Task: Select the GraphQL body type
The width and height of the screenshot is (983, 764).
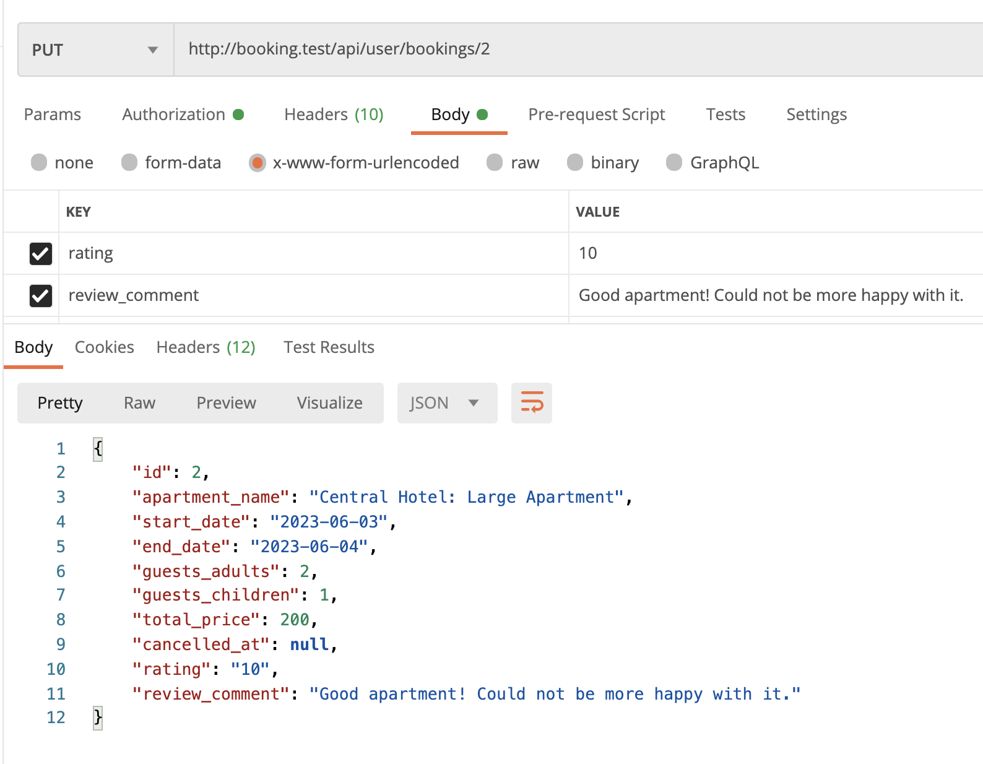Action: (x=674, y=162)
